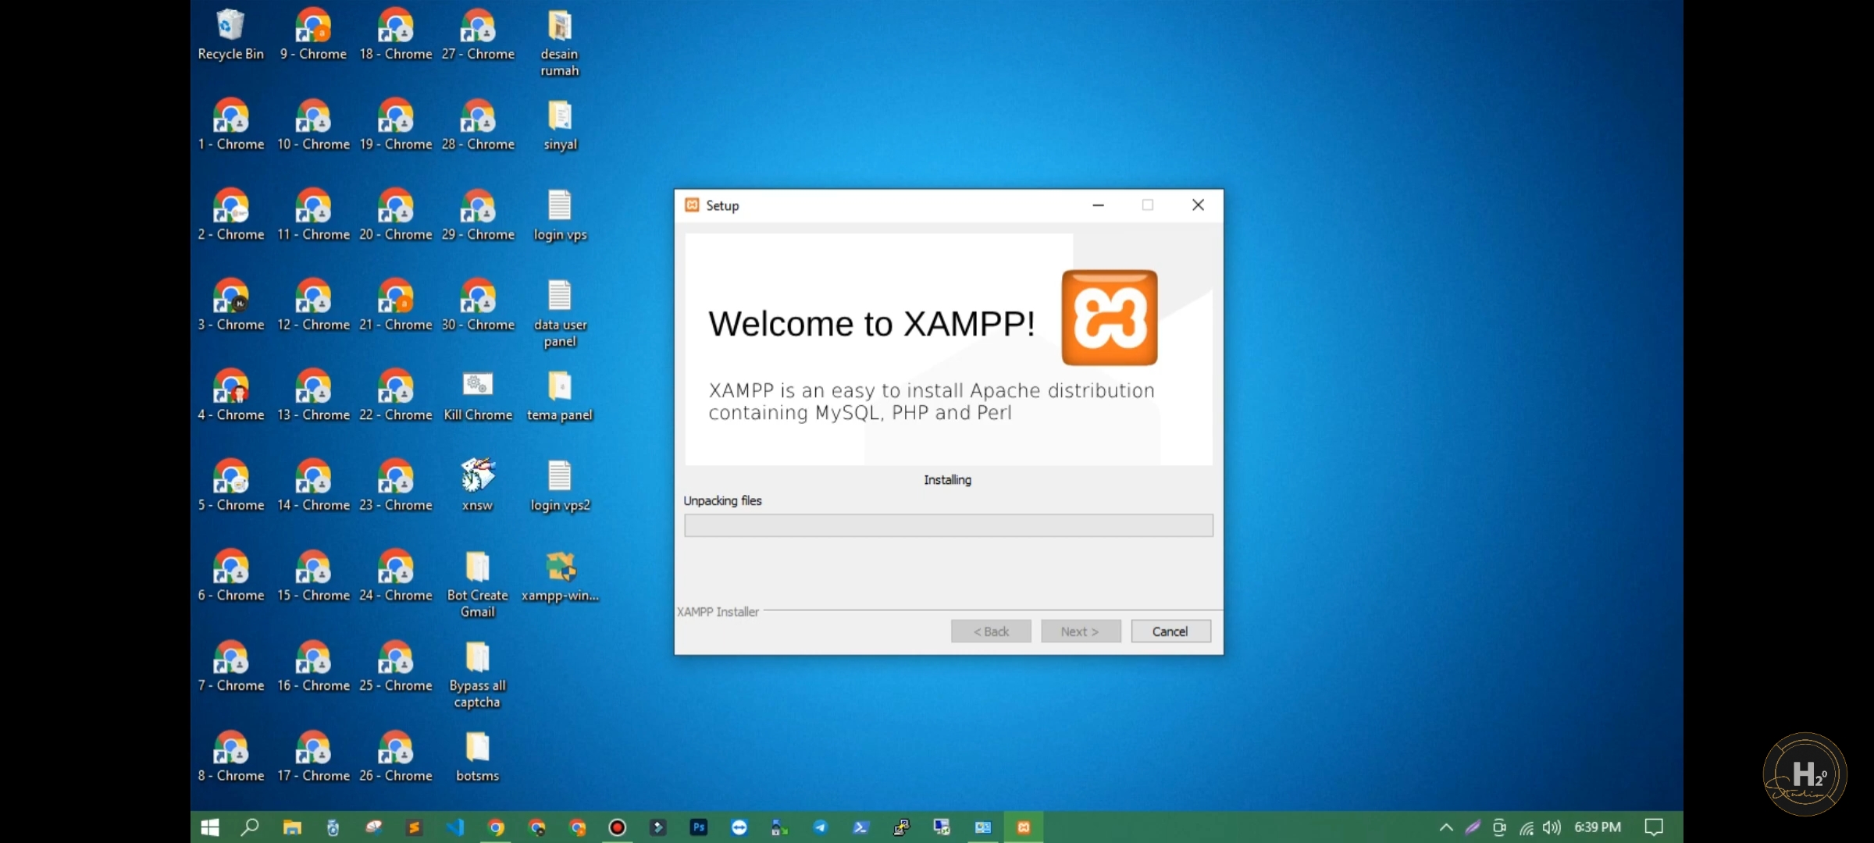This screenshot has height=843, width=1874.
Task: Open PowerShell from the taskbar
Action: [x=860, y=827]
